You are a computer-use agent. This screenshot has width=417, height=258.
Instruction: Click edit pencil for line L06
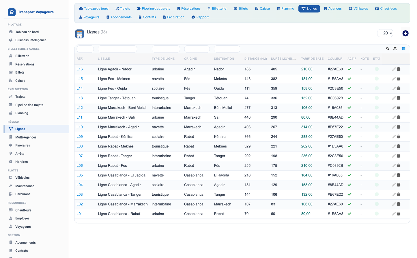point(394,166)
